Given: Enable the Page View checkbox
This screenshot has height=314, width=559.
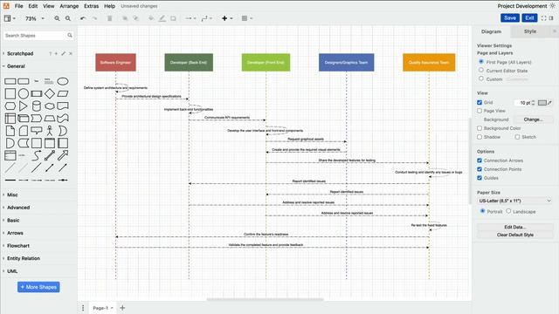Looking at the screenshot, I should point(480,111).
